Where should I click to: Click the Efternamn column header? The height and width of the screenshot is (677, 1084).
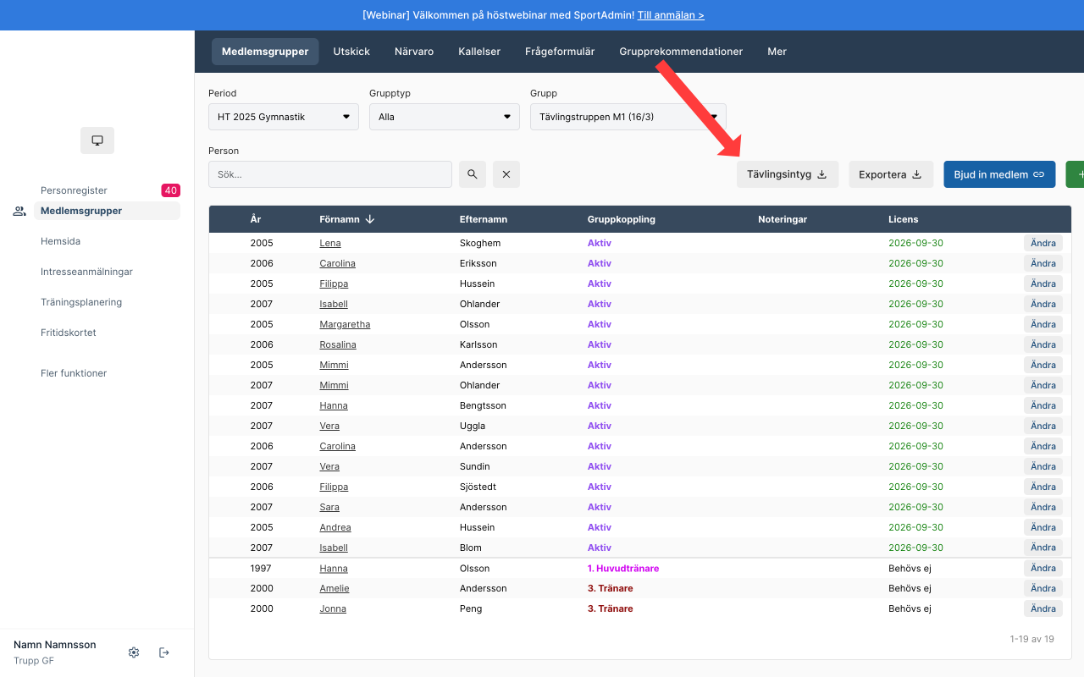click(x=484, y=219)
